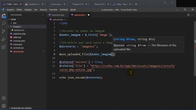The height and width of the screenshot is (110, 196).
Task: Open LICENSE.txt in the file tree
Action: 18,48
